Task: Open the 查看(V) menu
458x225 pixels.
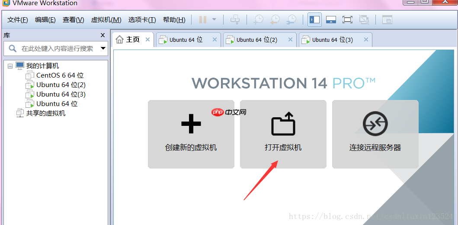Action: pyautogui.click(x=74, y=20)
